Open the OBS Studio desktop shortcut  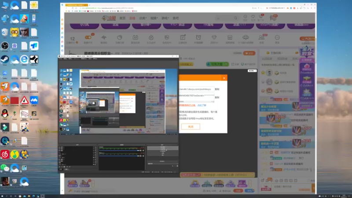click(x=5, y=46)
